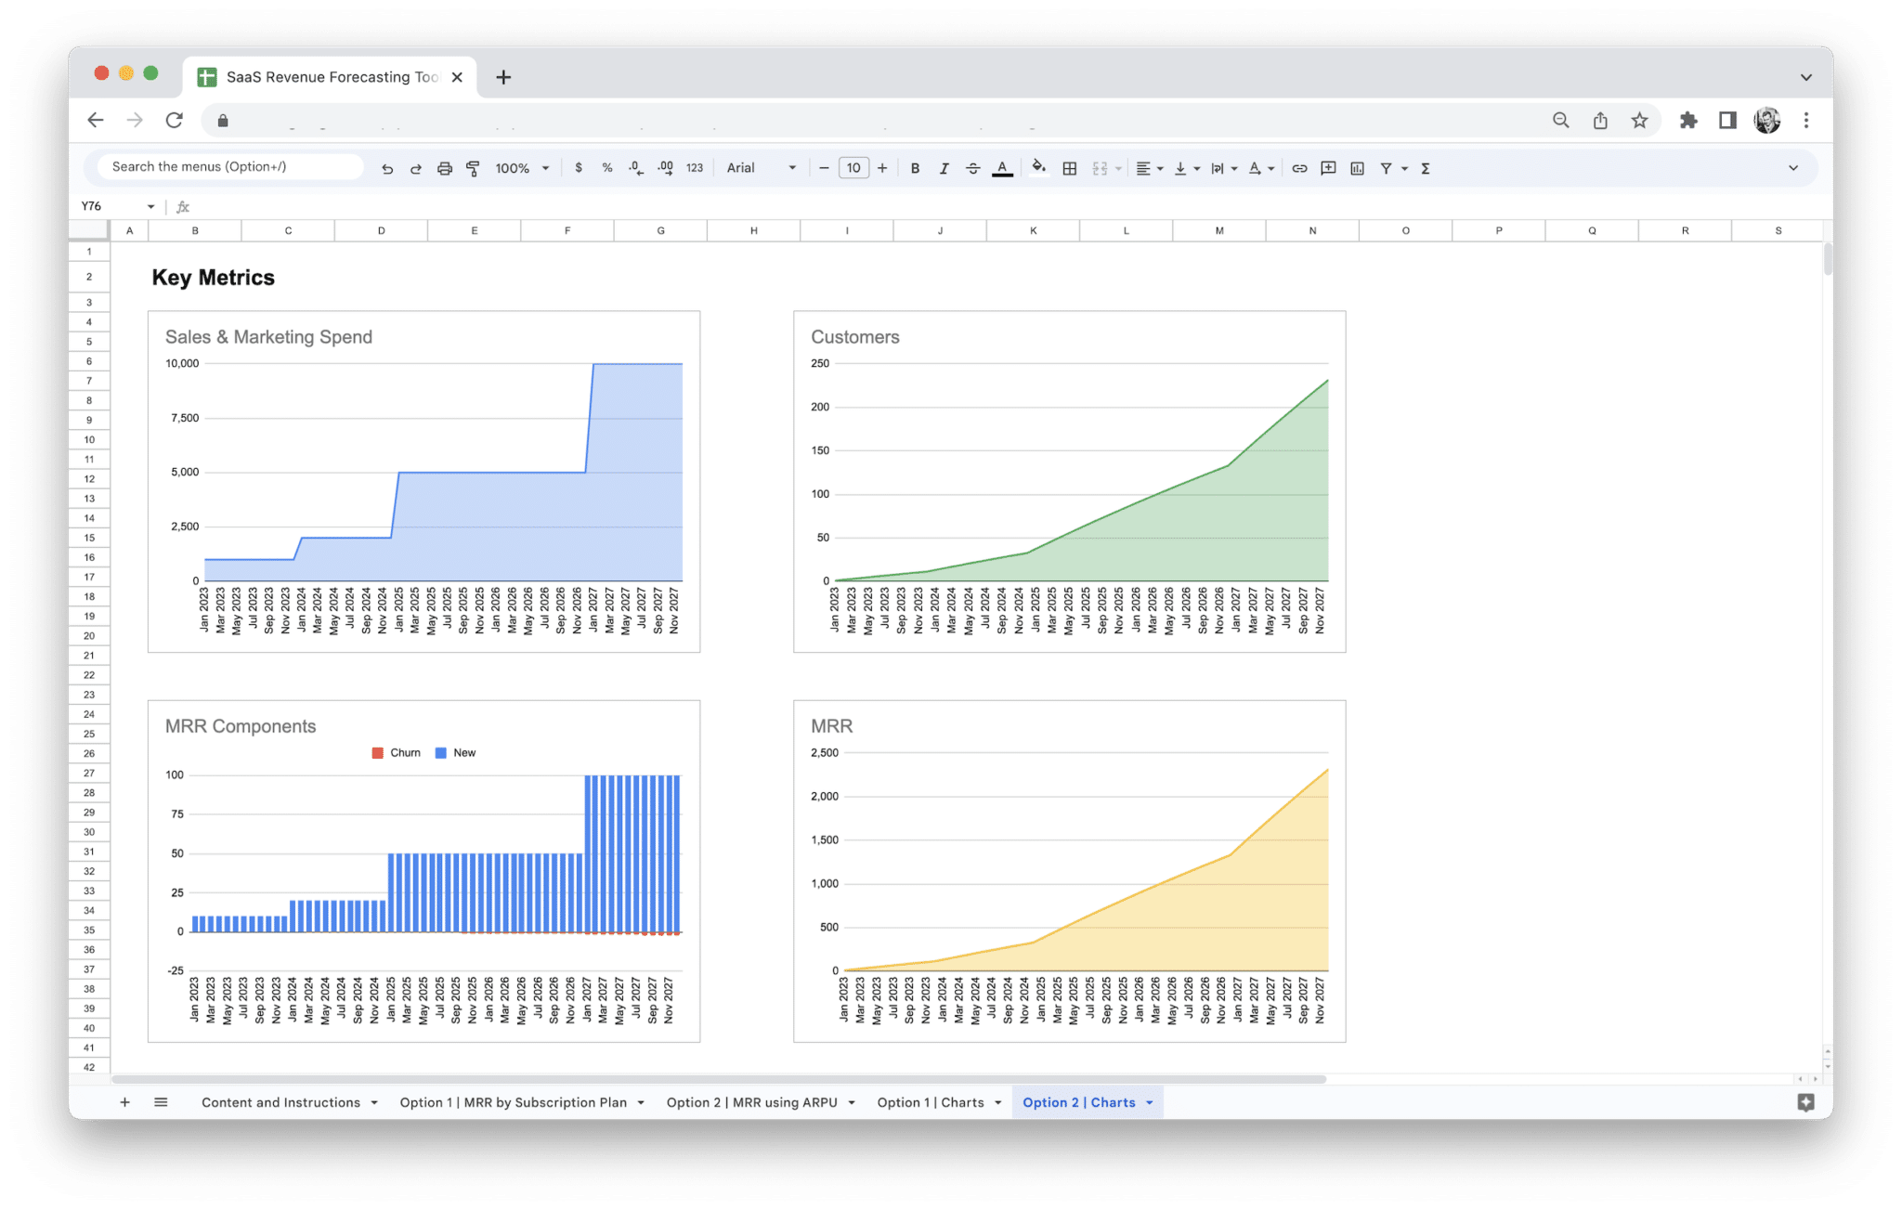The height and width of the screenshot is (1210, 1902).
Task: Apply bold formatting from the toolbar
Action: 915,168
